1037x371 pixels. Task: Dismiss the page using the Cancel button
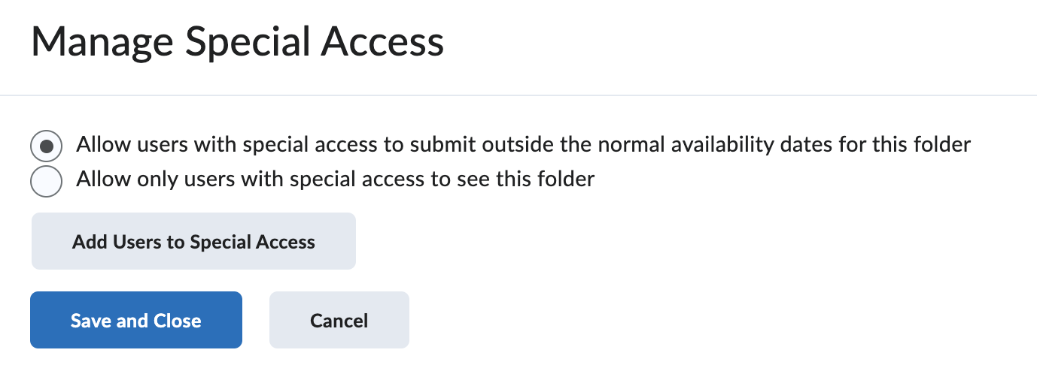(x=339, y=321)
